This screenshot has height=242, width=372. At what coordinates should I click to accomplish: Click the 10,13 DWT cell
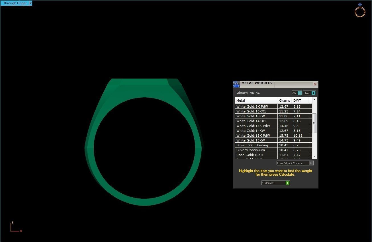[x=300, y=136]
